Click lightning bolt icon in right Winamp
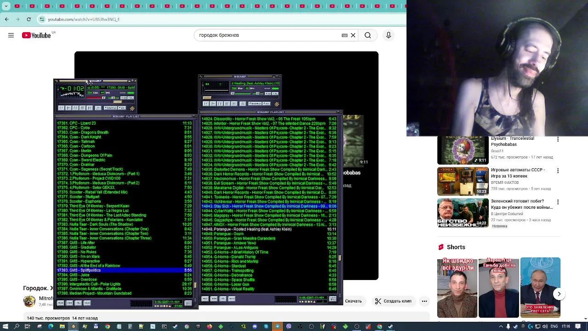This screenshot has height=331, width=588. tap(277, 104)
